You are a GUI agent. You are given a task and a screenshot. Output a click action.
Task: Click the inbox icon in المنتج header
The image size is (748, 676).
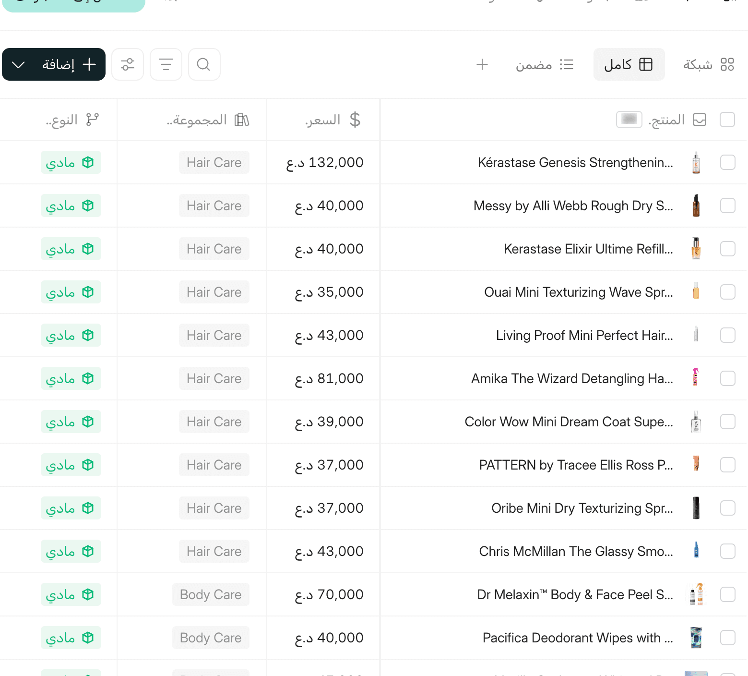(x=700, y=120)
